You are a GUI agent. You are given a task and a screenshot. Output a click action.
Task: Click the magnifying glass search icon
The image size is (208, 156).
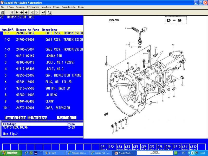point(50,12)
